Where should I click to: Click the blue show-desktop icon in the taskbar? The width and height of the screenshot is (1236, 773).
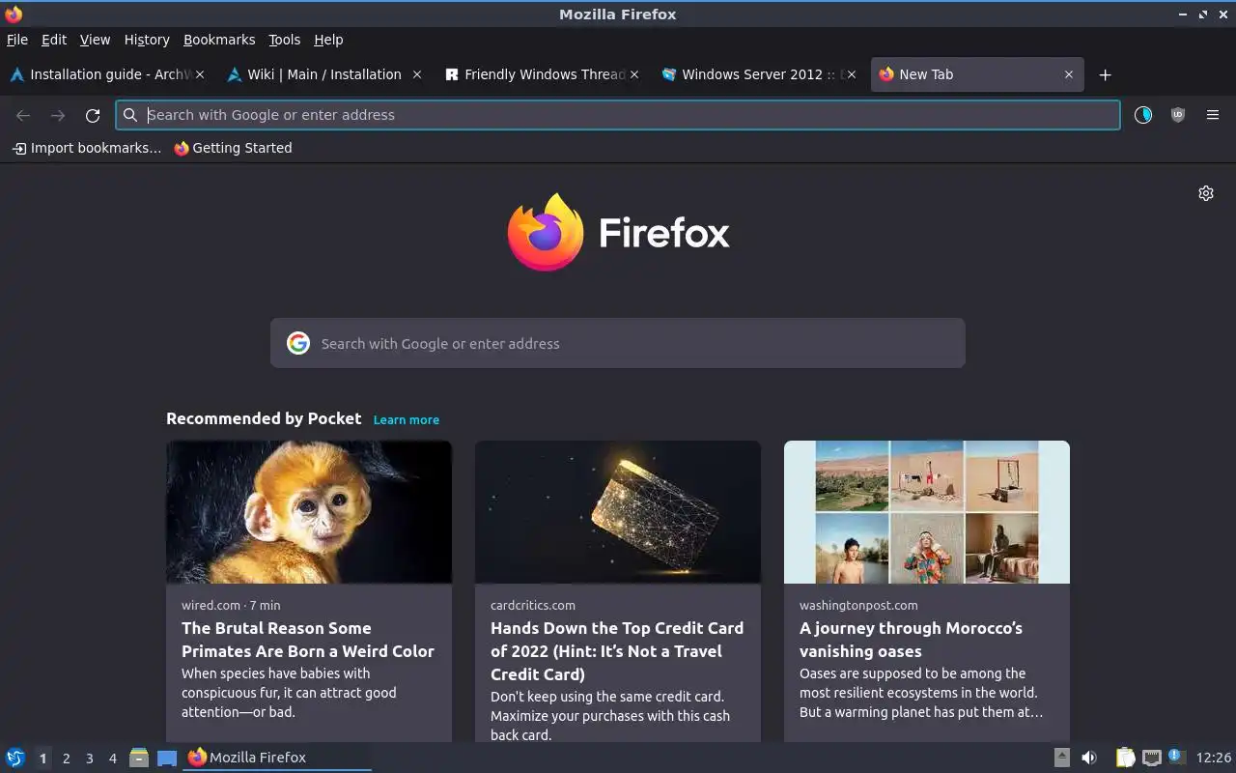coord(167,759)
